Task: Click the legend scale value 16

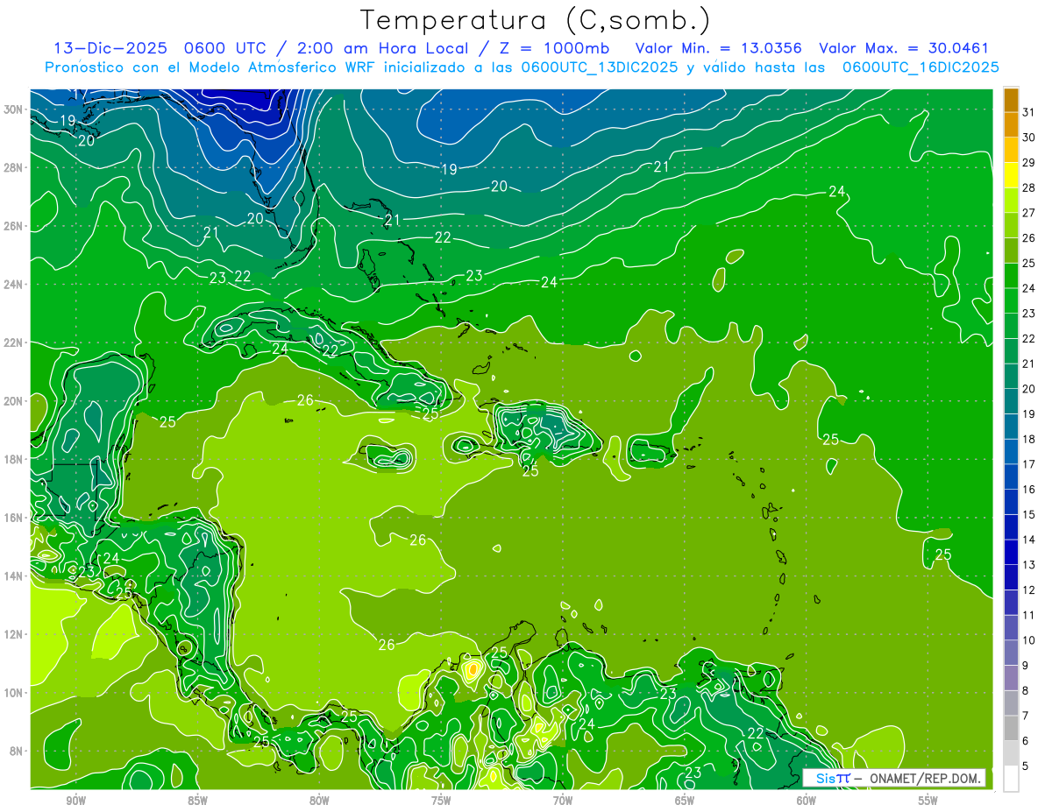Action: click(1028, 489)
